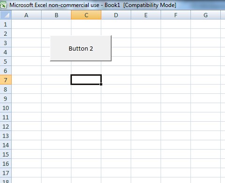Screen dimensions: 225x183
Task: Select cell A16
Action: [27, 163]
